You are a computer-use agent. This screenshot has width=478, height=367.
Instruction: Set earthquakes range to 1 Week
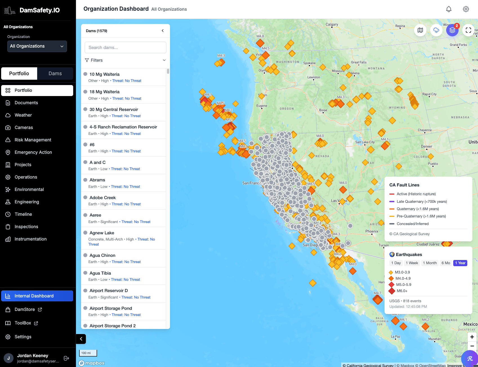tap(412, 263)
